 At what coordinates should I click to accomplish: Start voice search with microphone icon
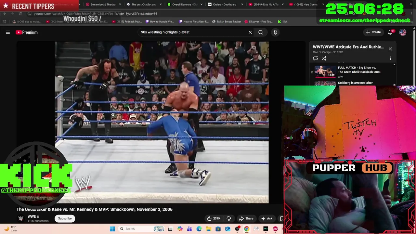(275, 32)
